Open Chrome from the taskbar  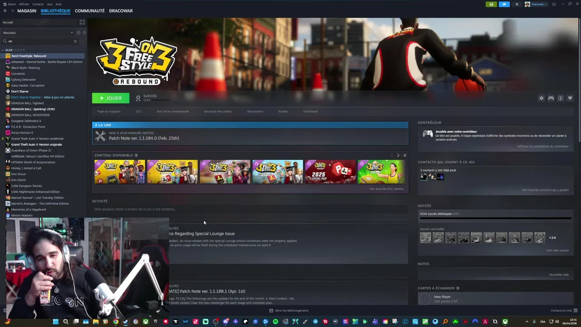pos(116,322)
